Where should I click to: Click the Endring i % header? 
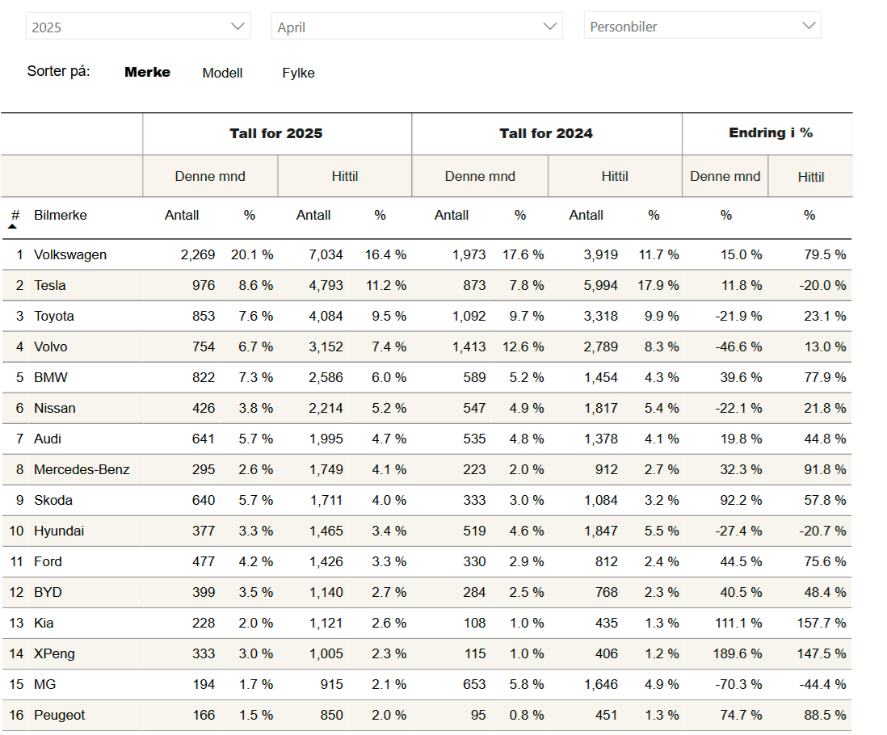[771, 132]
